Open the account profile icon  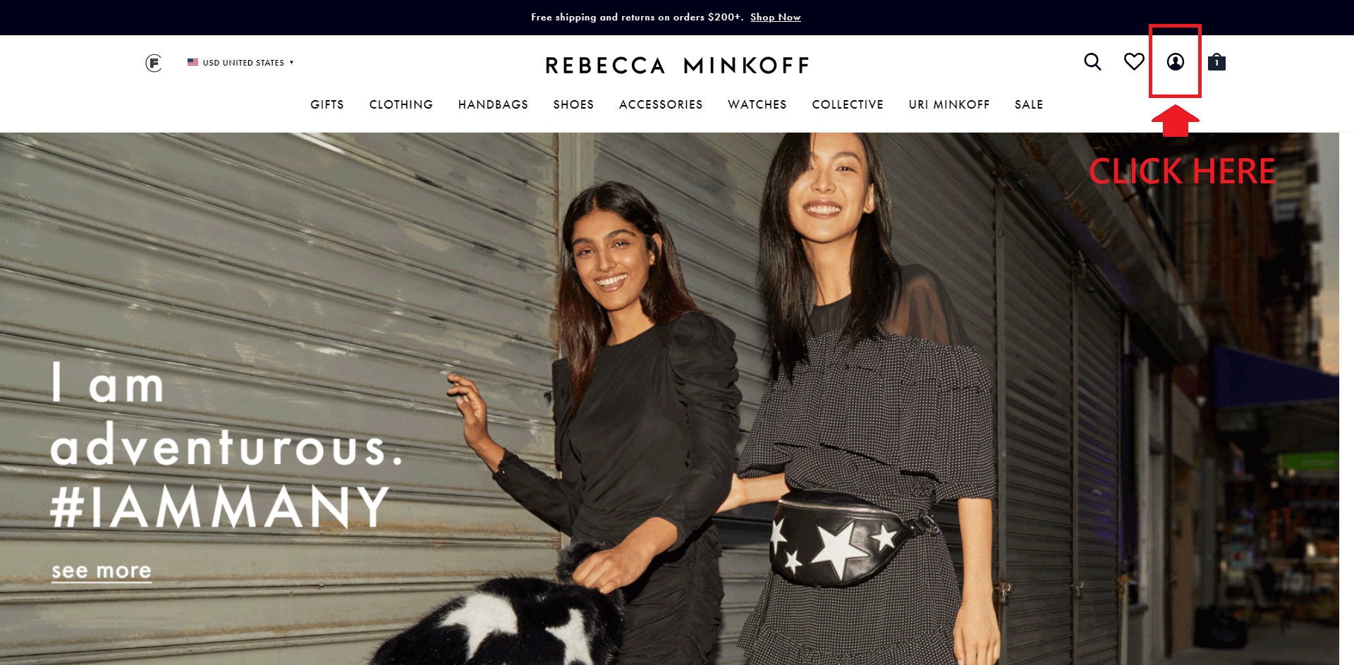[x=1175, y=62]
